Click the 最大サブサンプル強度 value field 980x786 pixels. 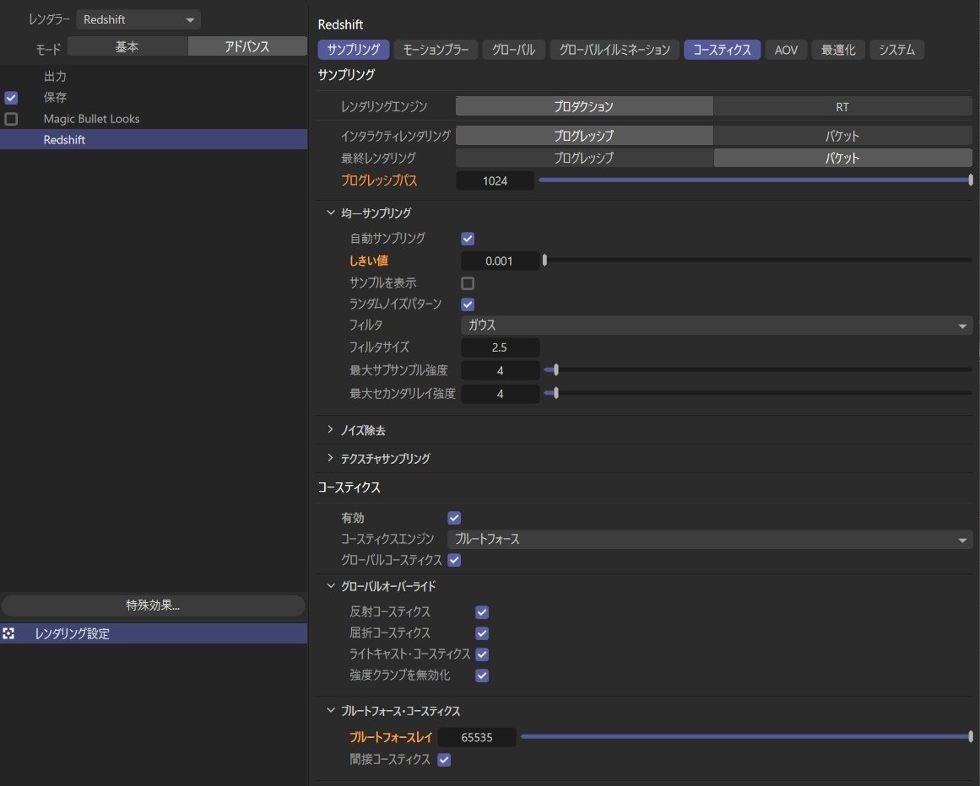click(500, 371)
